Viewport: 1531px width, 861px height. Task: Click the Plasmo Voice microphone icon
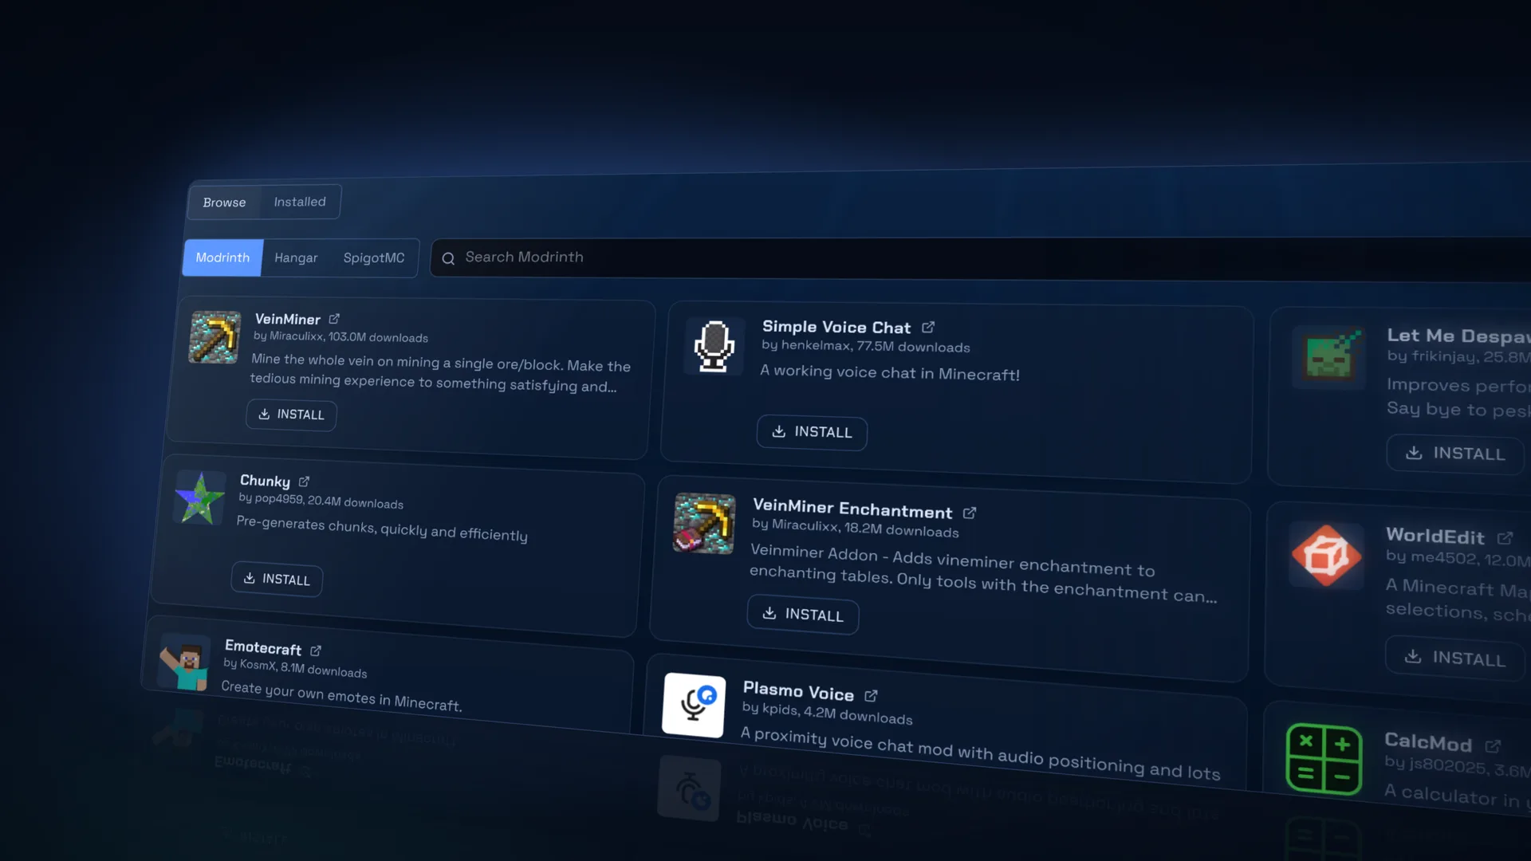[694, 705]
